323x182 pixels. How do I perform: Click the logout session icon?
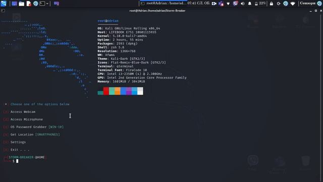279,4
